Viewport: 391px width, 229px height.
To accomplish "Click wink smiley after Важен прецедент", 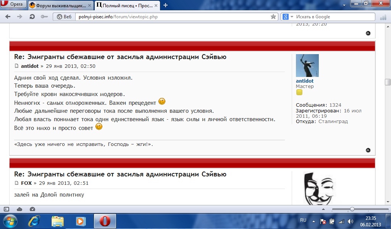I will [x=162, y=102].
